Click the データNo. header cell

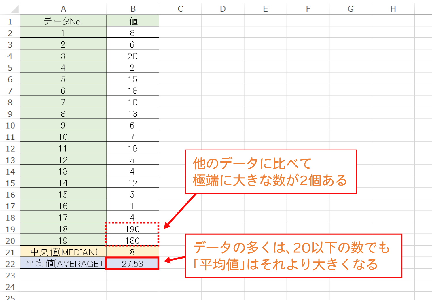[63, 21]
